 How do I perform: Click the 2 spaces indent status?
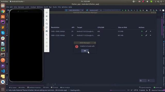[x=142, y=90]
